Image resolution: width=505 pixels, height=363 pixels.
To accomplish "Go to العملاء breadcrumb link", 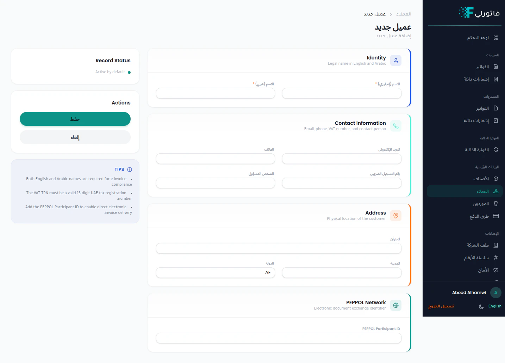I will [x=404, y=14].
